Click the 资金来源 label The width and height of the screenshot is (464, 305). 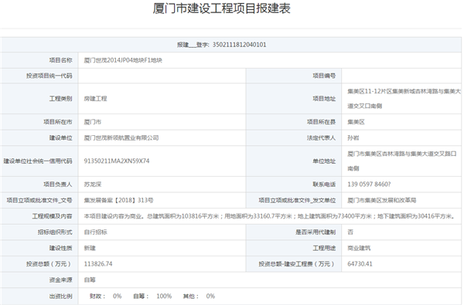(x=60, y=280)
